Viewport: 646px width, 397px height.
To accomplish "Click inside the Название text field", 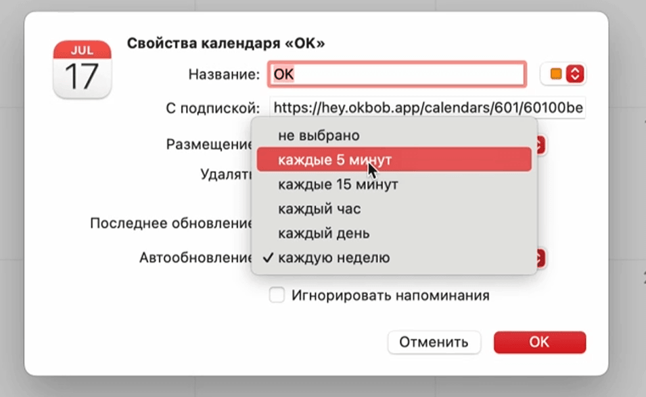I will pyautogui.click(x=397, y=74).
